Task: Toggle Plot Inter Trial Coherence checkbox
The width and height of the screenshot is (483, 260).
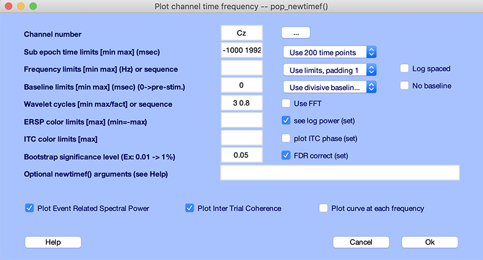Action: [x=190, y=208]
